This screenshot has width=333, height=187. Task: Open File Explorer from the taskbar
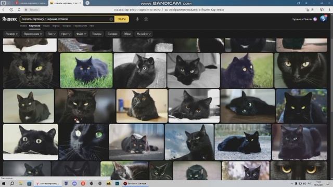pos(21,183)
